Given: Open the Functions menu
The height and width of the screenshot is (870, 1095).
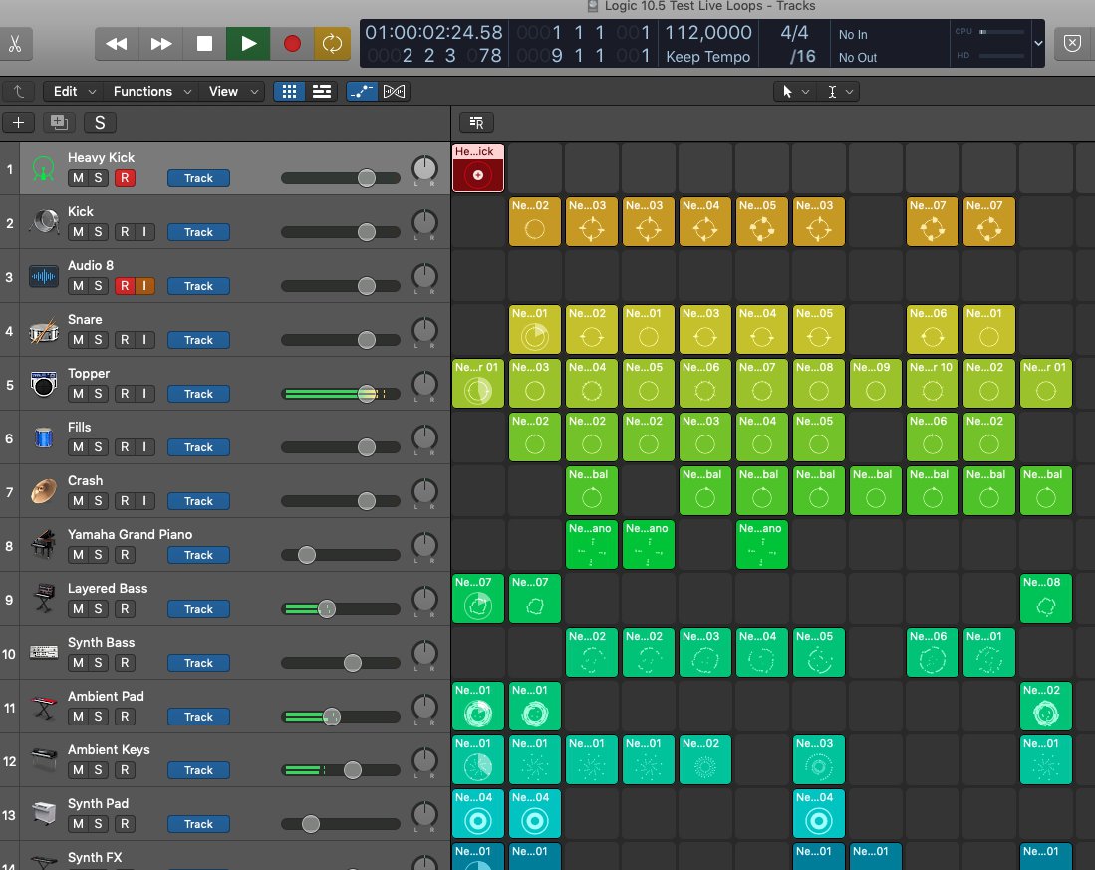Looking at the screenshot, I should (x=149, y=91).
